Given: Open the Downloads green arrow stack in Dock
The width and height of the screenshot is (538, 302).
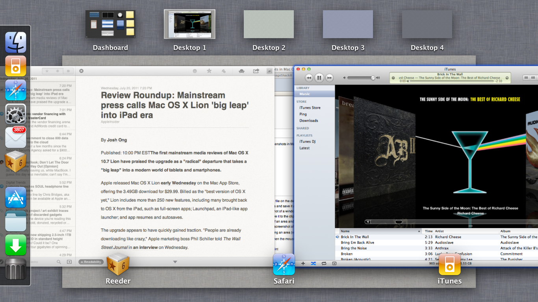Looking at the screenshot, I should pyautogui.click(x=16, y=245).
